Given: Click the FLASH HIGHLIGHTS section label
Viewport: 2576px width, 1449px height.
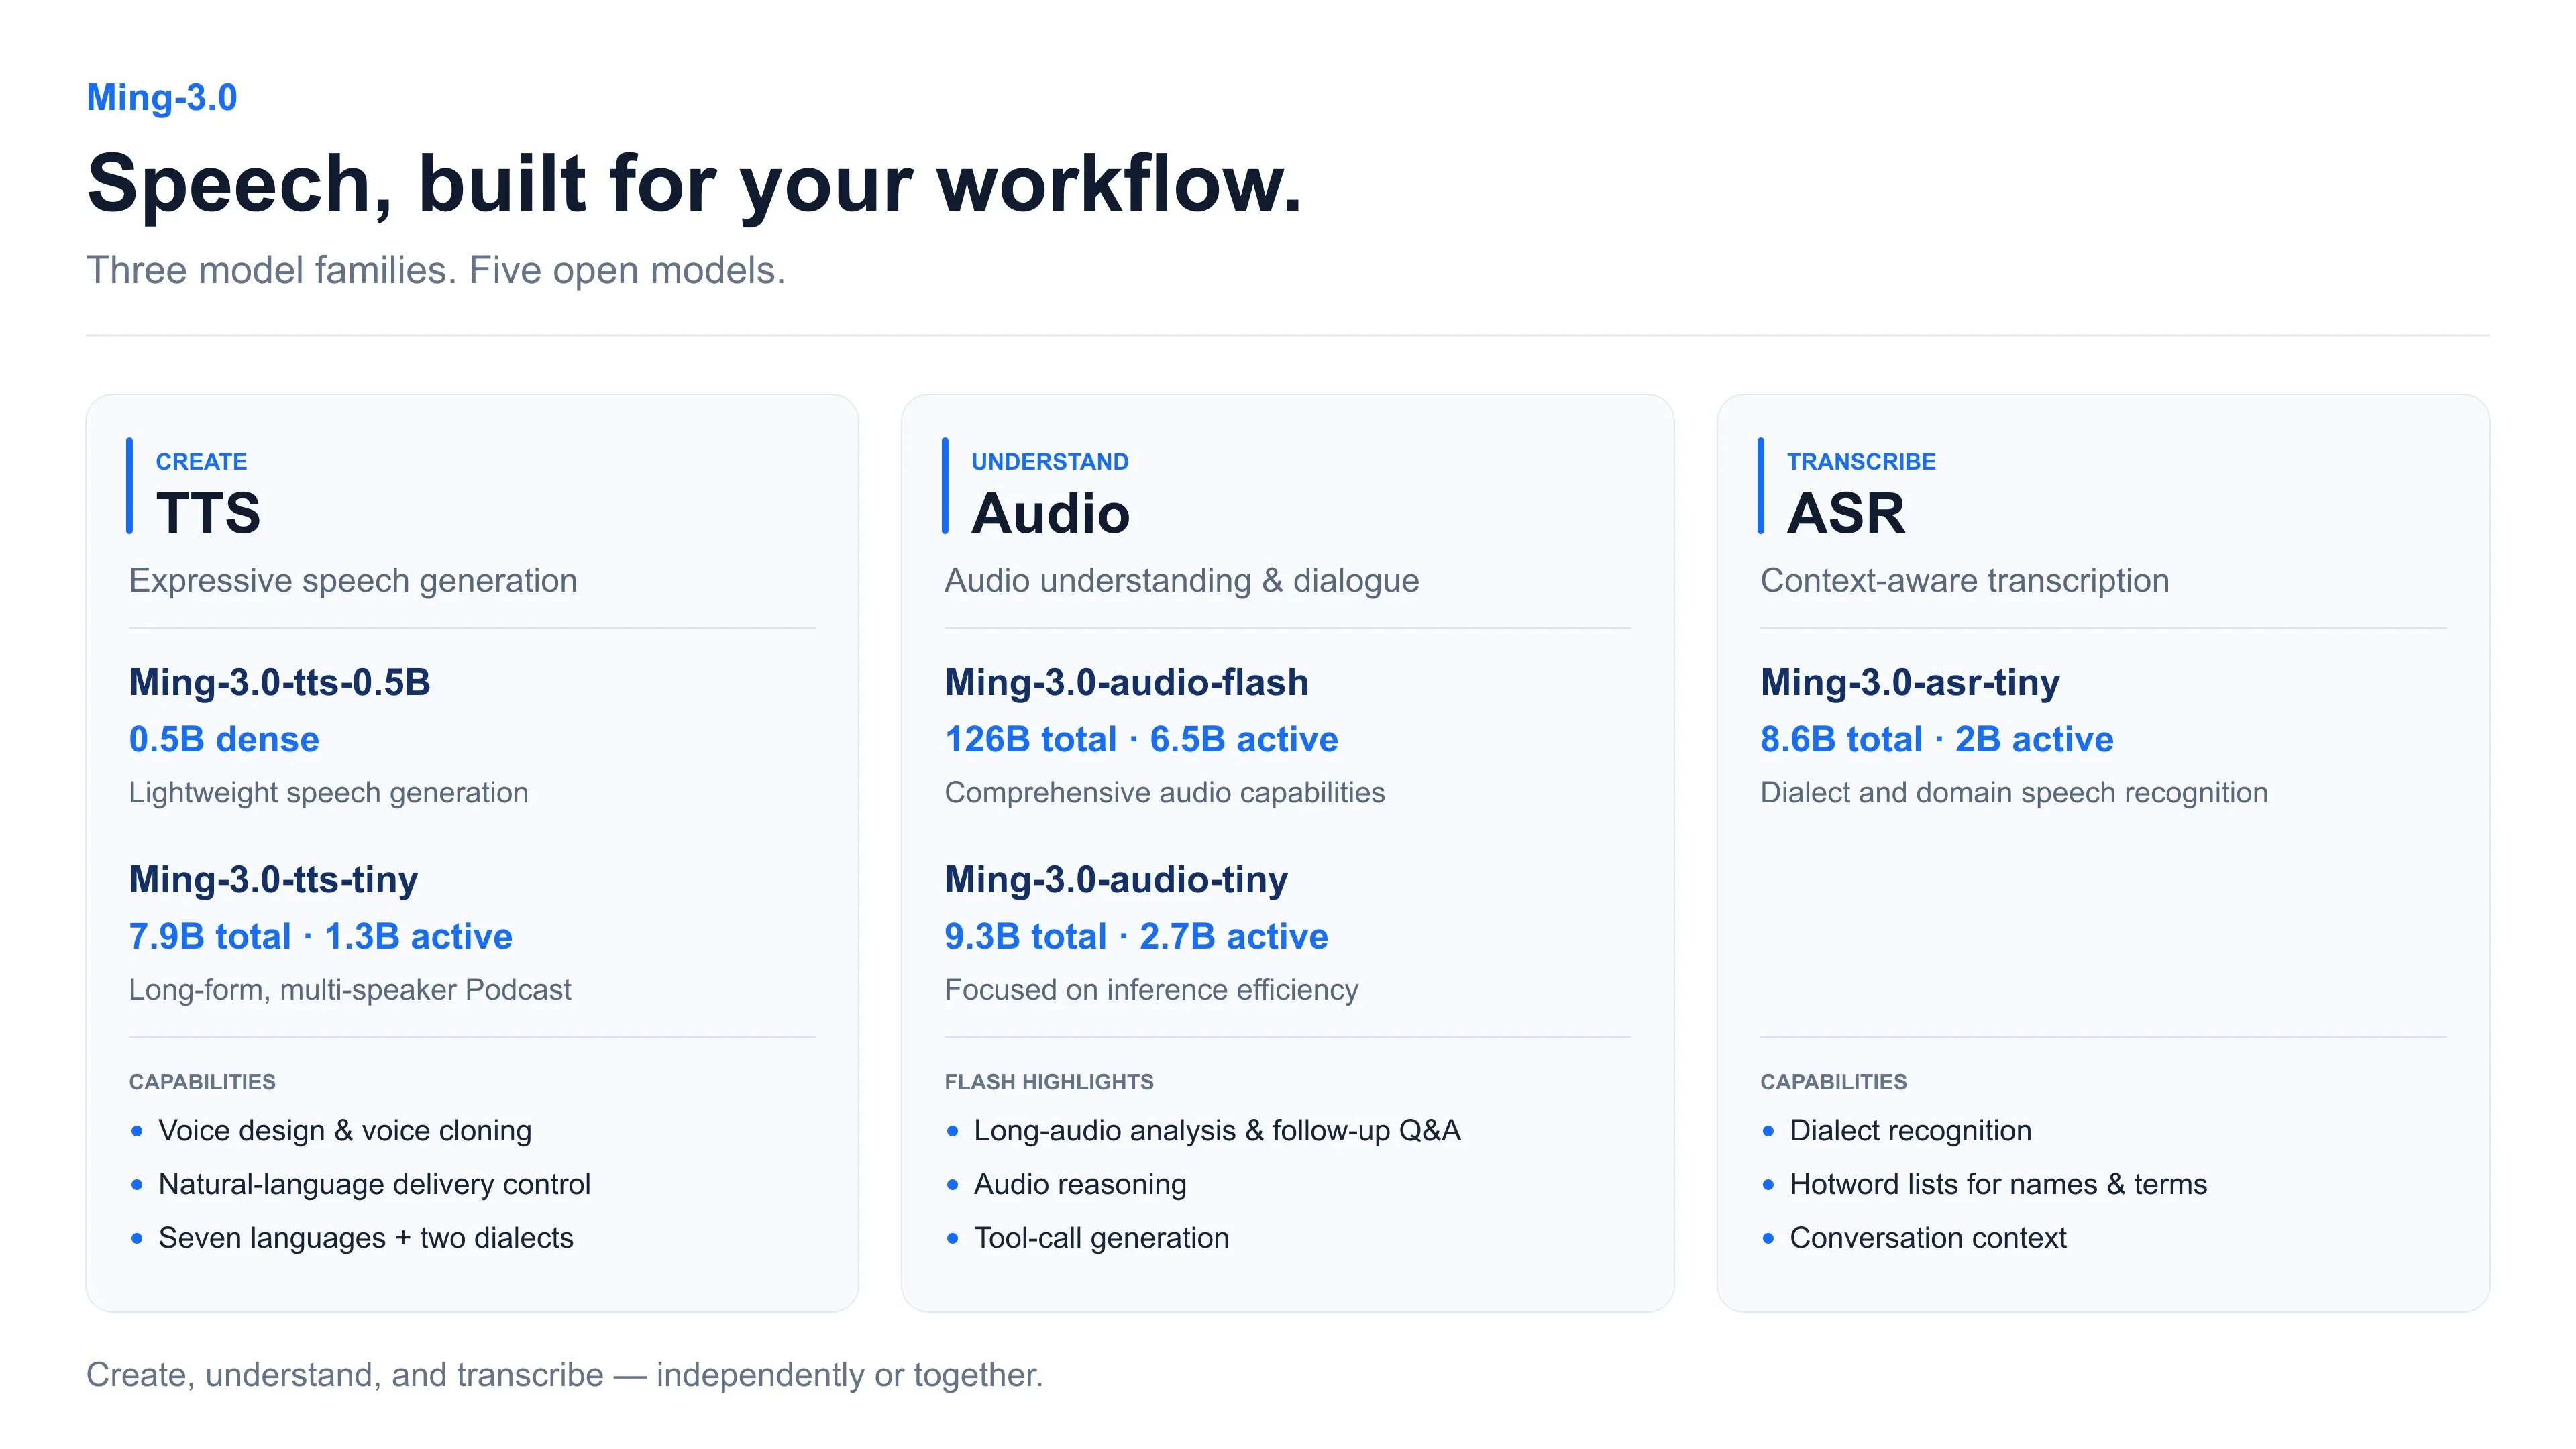Looking at the screenshot, I should tap(1049, 1082).
